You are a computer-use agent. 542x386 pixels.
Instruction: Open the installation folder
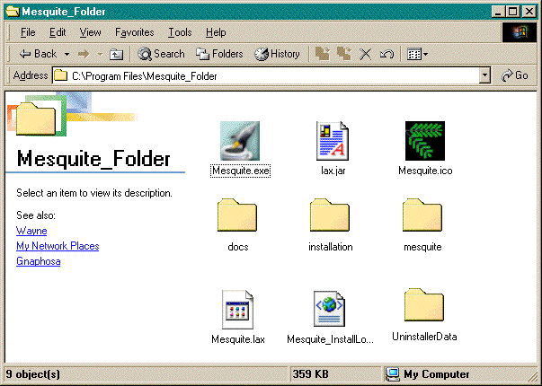pos(330,218)
